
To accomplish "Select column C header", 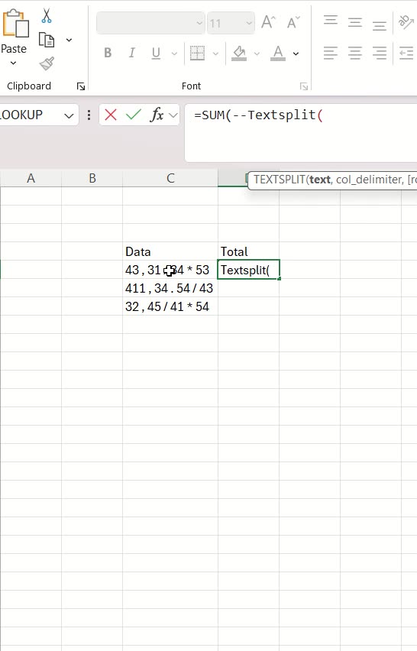I will pos(170,178).
